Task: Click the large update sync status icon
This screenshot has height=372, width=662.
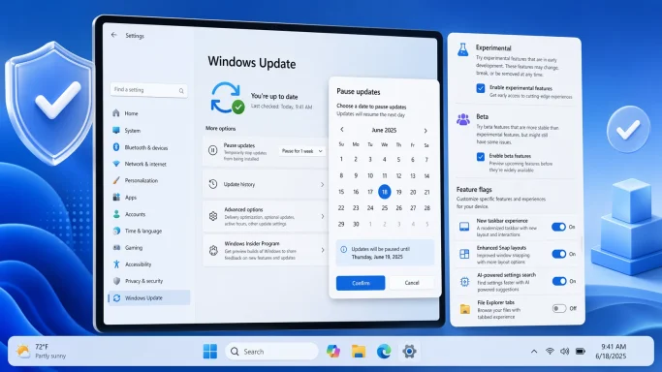Action: (x=227, y=98)
